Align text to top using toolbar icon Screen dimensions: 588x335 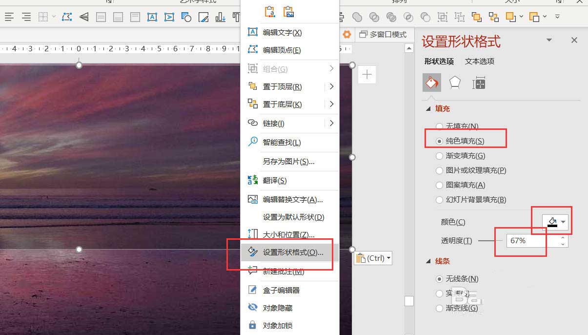(135, 17)
